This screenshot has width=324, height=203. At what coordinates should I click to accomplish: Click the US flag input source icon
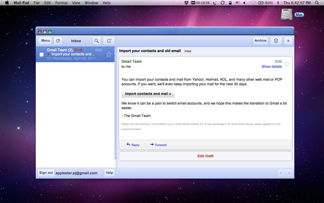pos(238,3)
